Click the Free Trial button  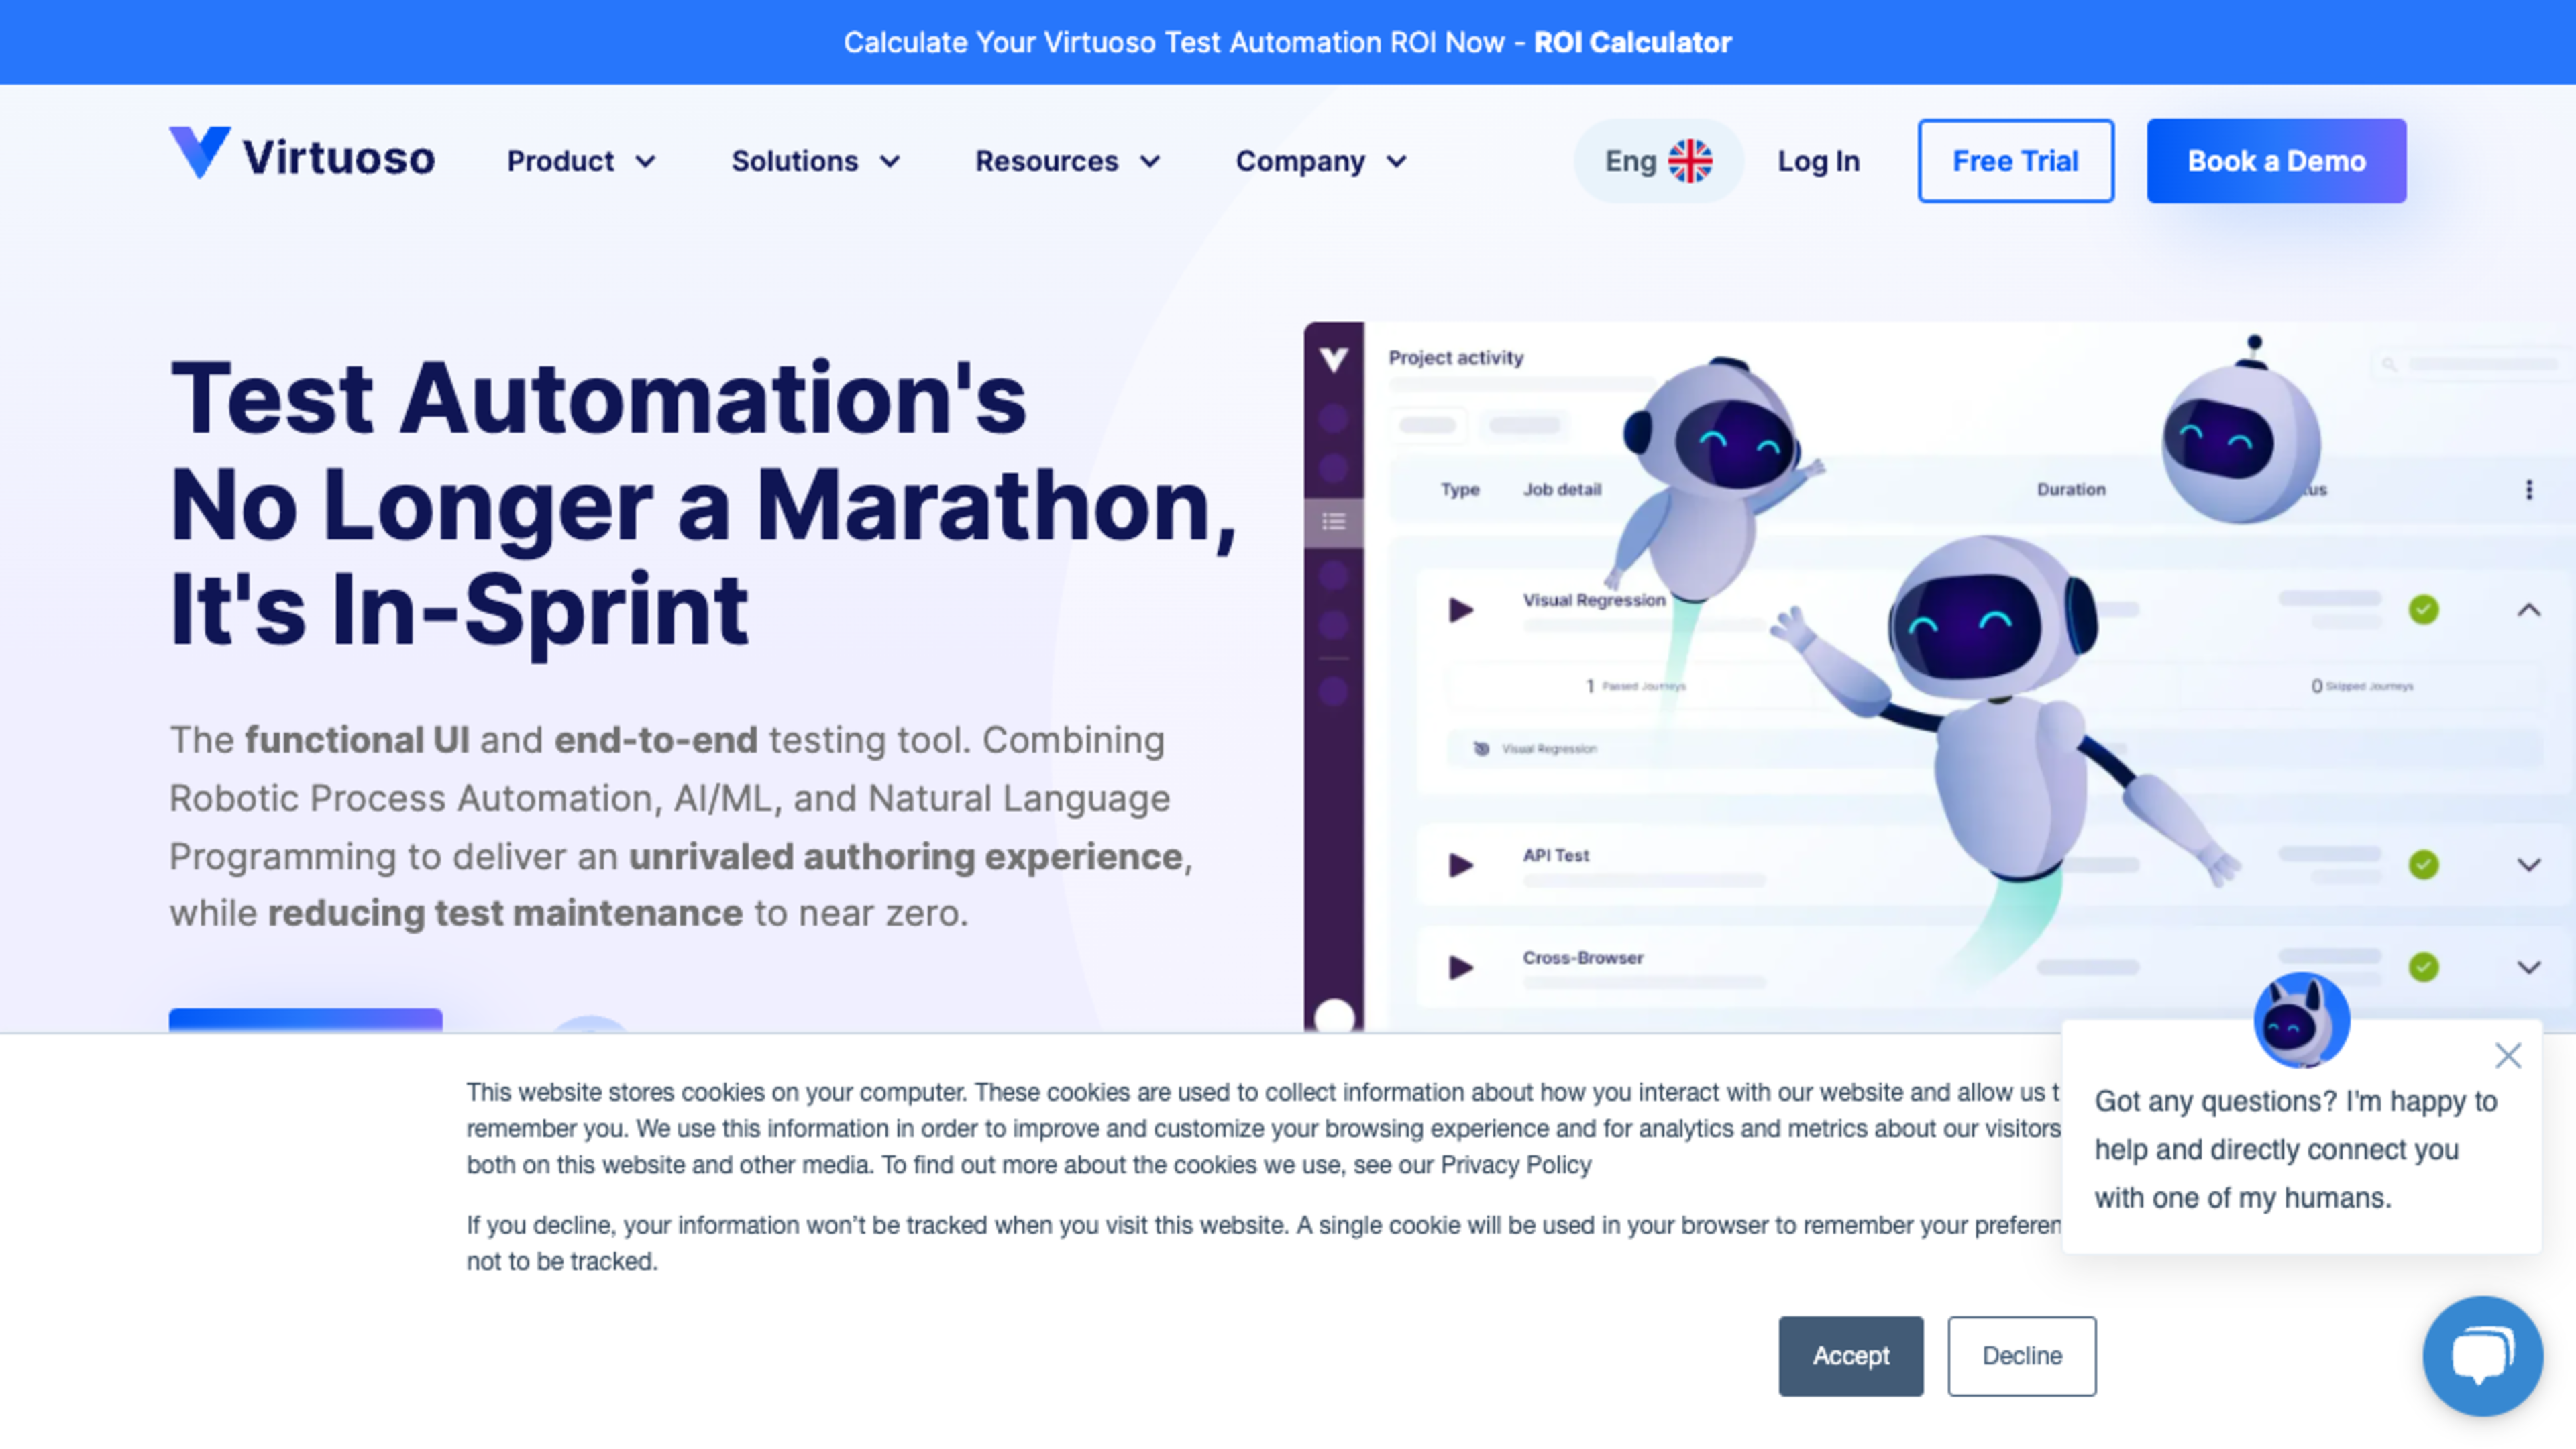pos(2014,161)
